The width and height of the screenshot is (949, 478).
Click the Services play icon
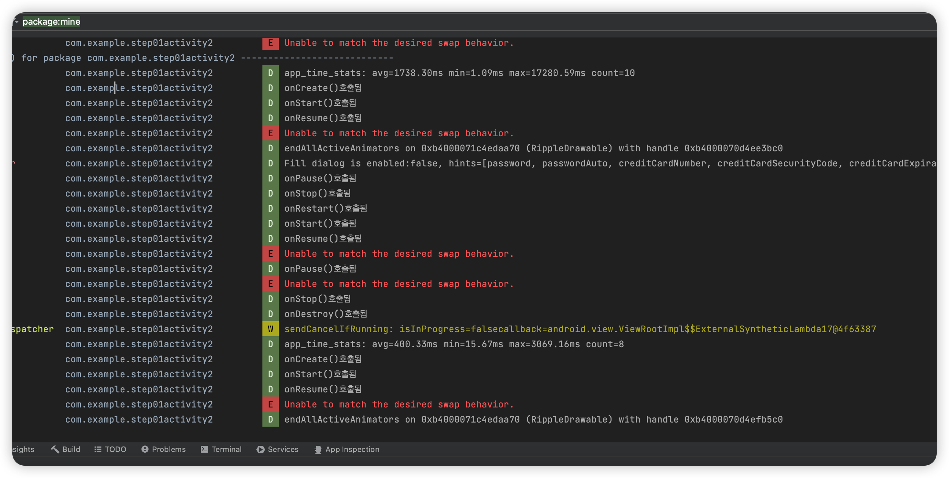[x=260, y=449]
